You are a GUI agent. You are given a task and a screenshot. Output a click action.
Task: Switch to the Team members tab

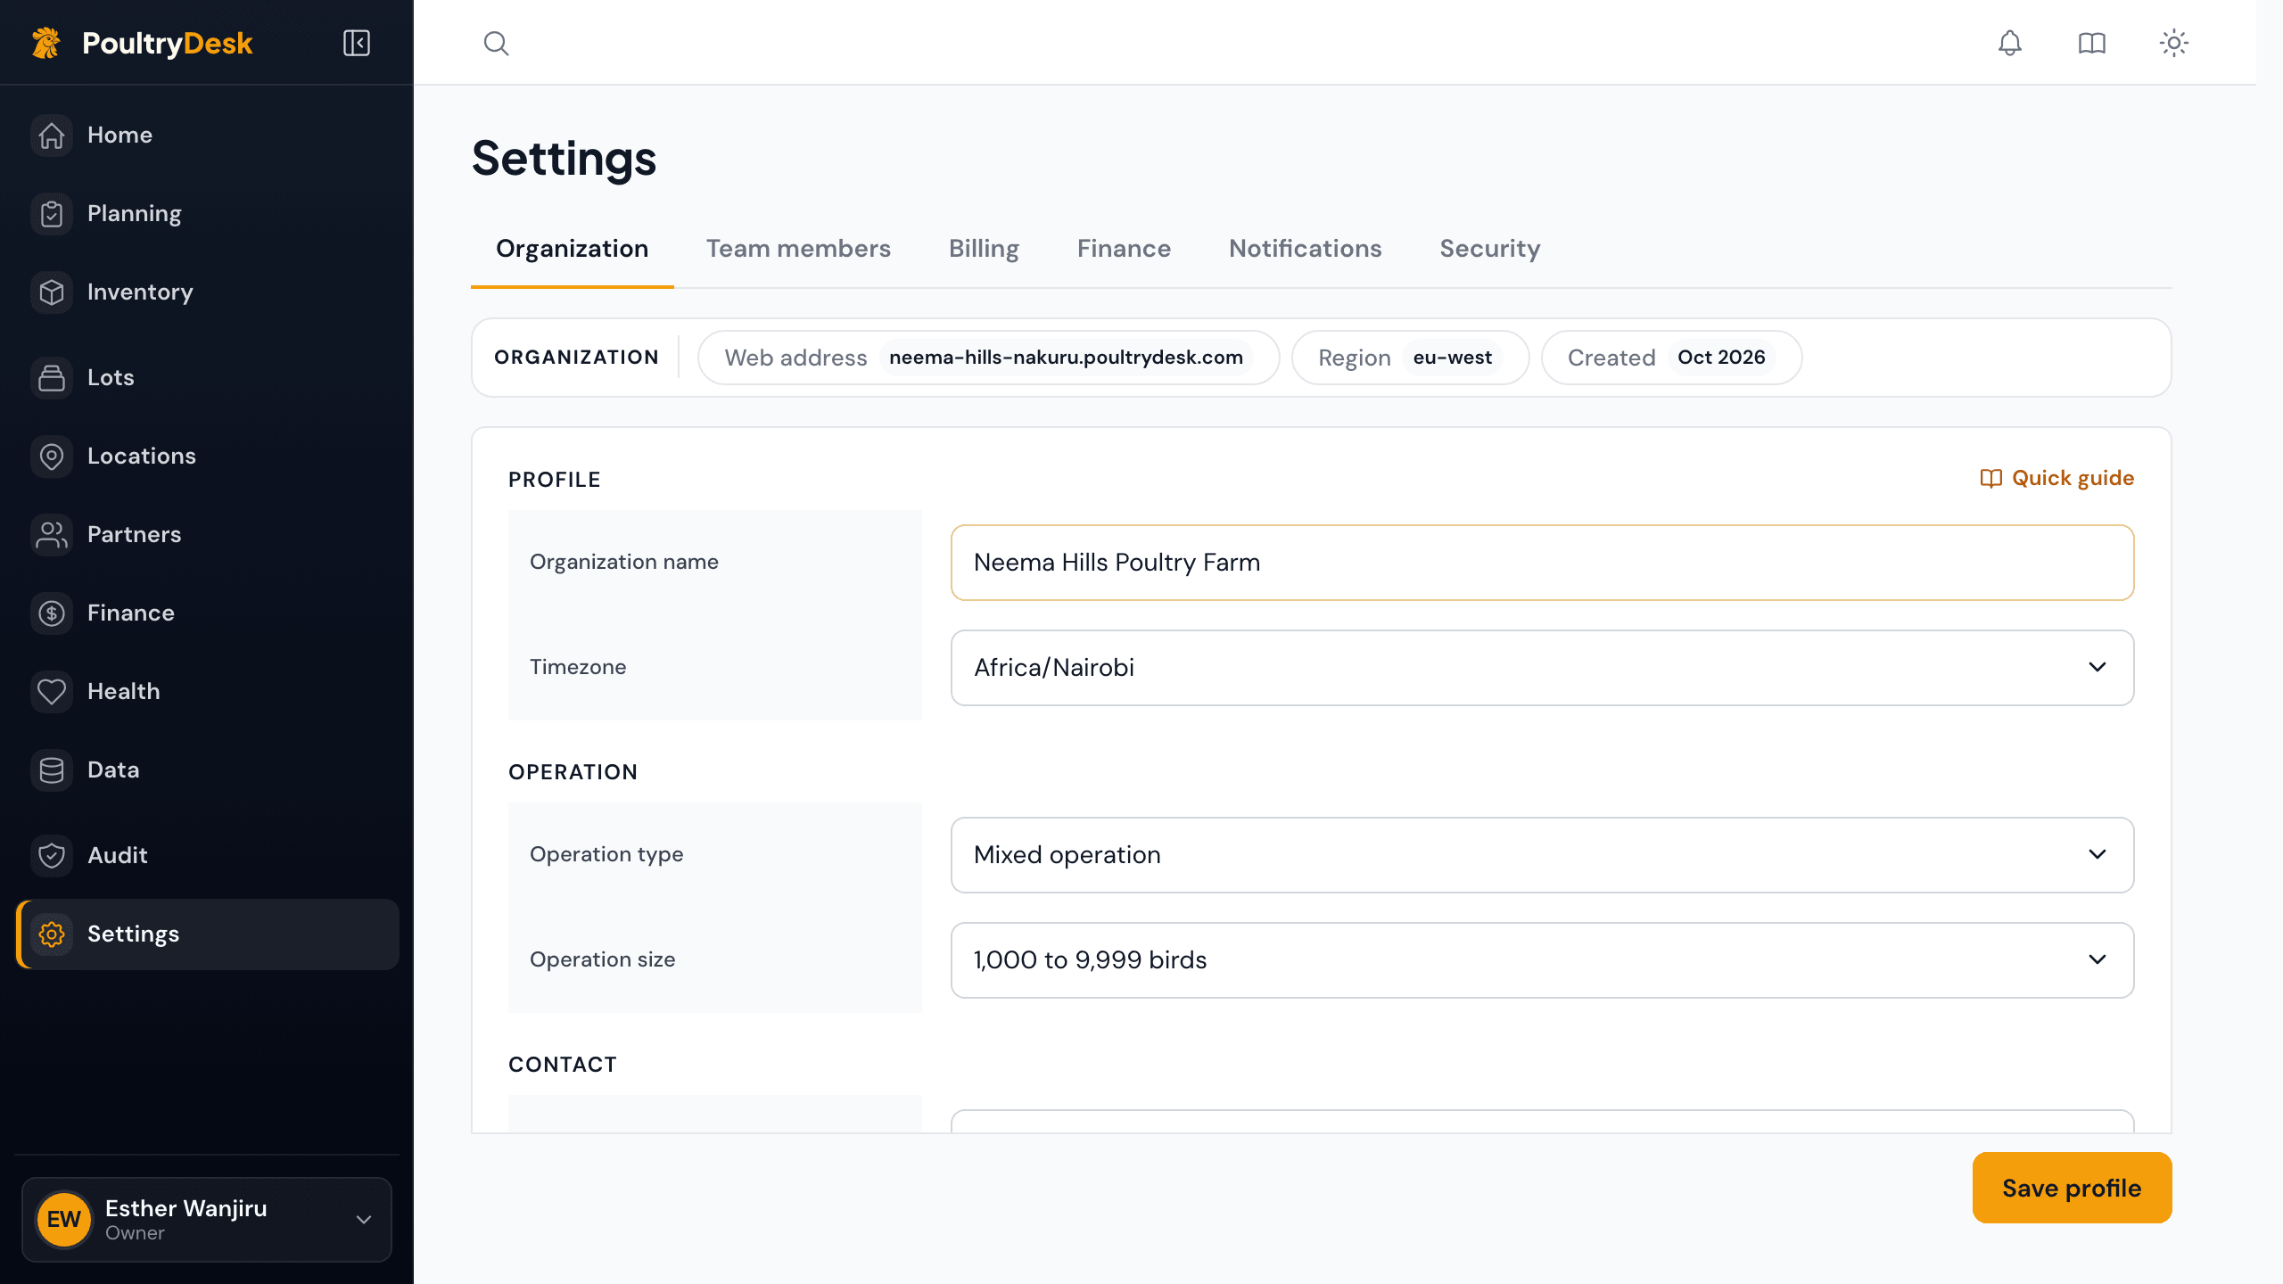pyautogui.click(x=798, y=249)
